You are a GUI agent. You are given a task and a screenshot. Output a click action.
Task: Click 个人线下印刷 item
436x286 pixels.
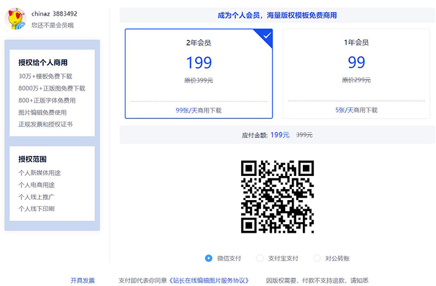point(36,209)
